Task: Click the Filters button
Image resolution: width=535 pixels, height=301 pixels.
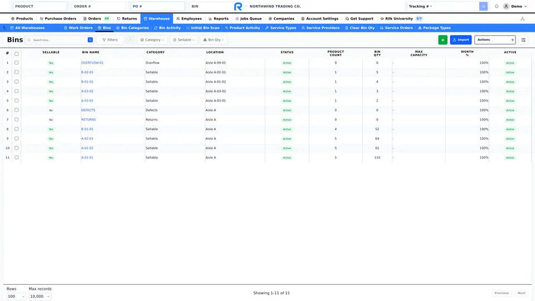Action: 110,40
